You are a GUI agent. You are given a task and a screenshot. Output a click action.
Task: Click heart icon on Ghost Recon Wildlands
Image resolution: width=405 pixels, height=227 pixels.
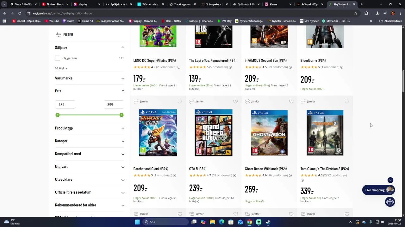tap(291, 102)
